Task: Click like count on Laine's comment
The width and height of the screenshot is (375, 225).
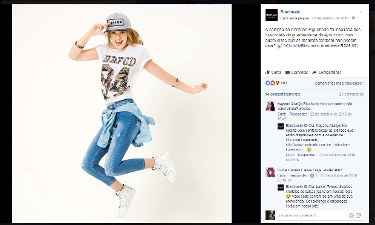Action: [x=313, y=175]
